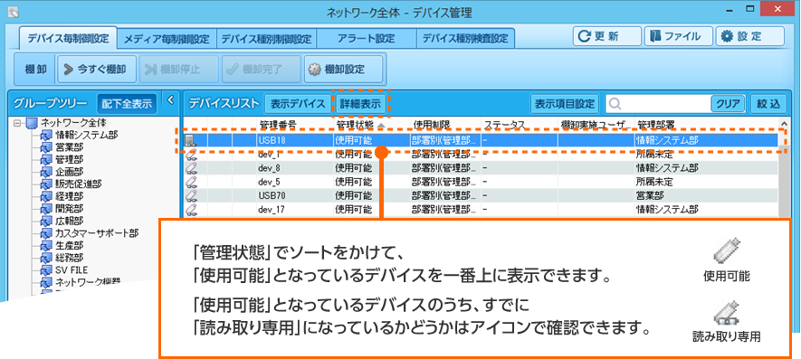Click the dev_8 USB device icon
This screenshot has width=801, height=359.
[x=191, y=167]
